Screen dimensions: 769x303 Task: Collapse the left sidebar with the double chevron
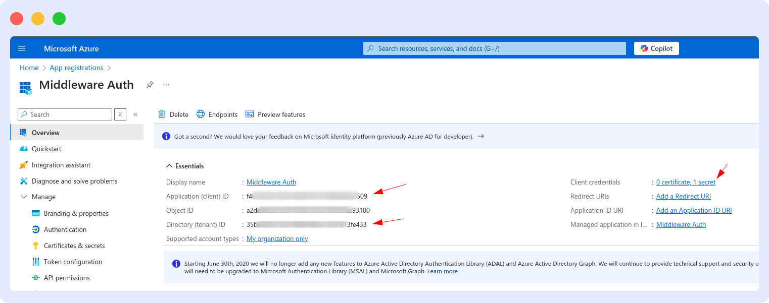coord(135,114)
